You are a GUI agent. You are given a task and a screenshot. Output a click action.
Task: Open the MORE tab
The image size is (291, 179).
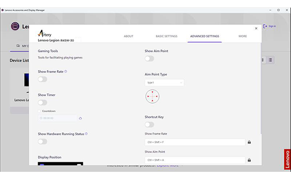click(x=243, y=36)
